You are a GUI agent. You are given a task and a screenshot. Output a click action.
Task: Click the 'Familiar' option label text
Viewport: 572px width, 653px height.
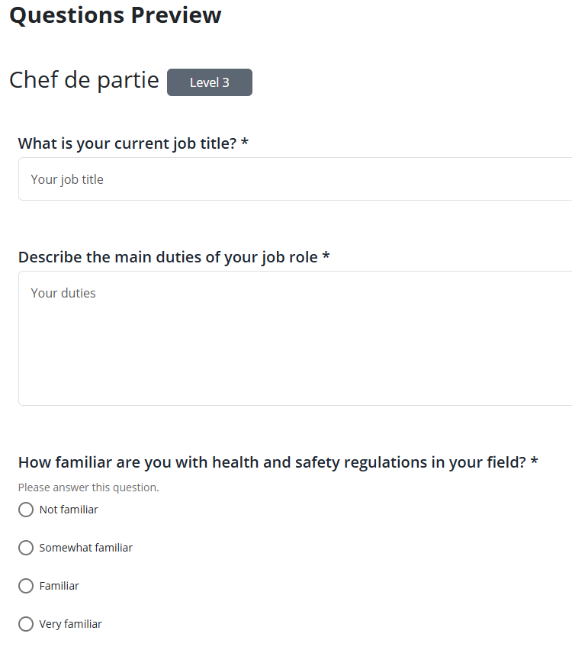click(59, 586)
